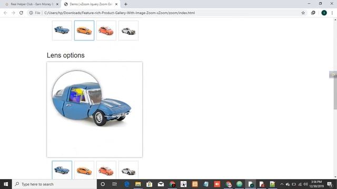The width and height of the screenshot is (337, 189).
Task: Open Chrome's three-dot menu
Action: tap(332, 13)
